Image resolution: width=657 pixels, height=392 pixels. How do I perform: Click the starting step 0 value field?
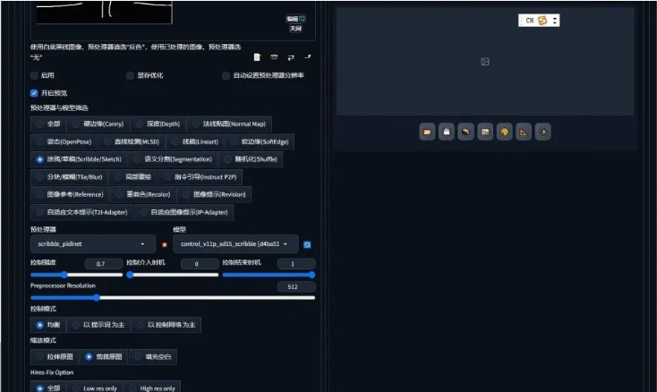click(x=200, y=264)
